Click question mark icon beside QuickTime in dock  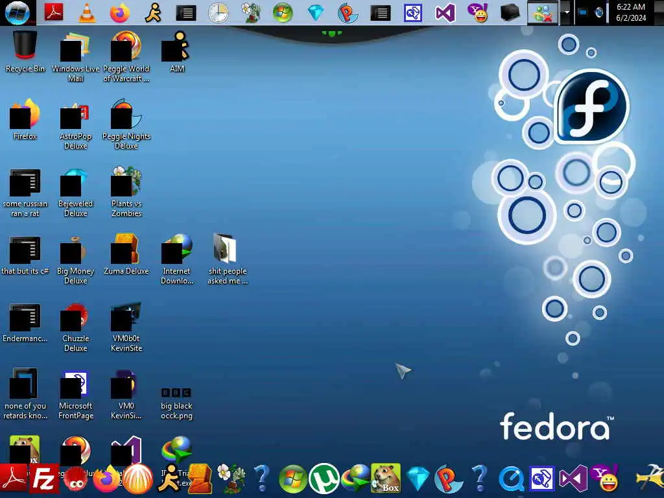[480, 479]
